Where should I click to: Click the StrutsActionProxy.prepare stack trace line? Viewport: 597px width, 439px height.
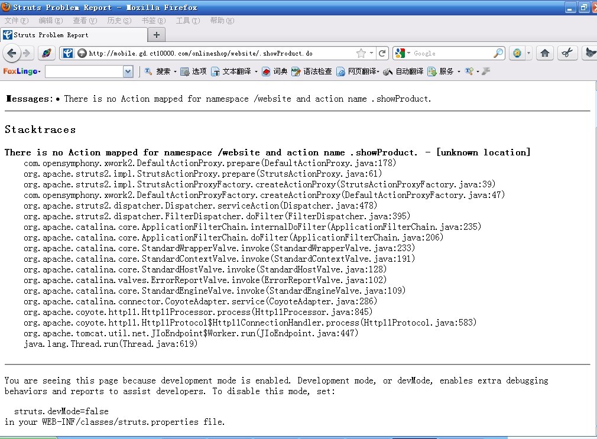click(x=203, y=174)
